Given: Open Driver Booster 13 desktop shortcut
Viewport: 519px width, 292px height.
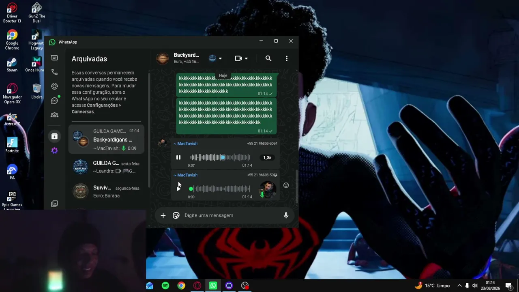Looking at the screenshot, I should [x=12, y=13].
